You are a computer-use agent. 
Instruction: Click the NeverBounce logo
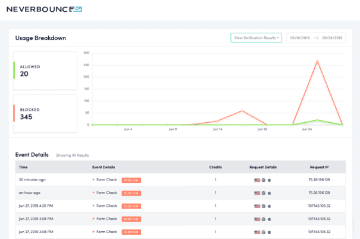click(x=44, y=9)
